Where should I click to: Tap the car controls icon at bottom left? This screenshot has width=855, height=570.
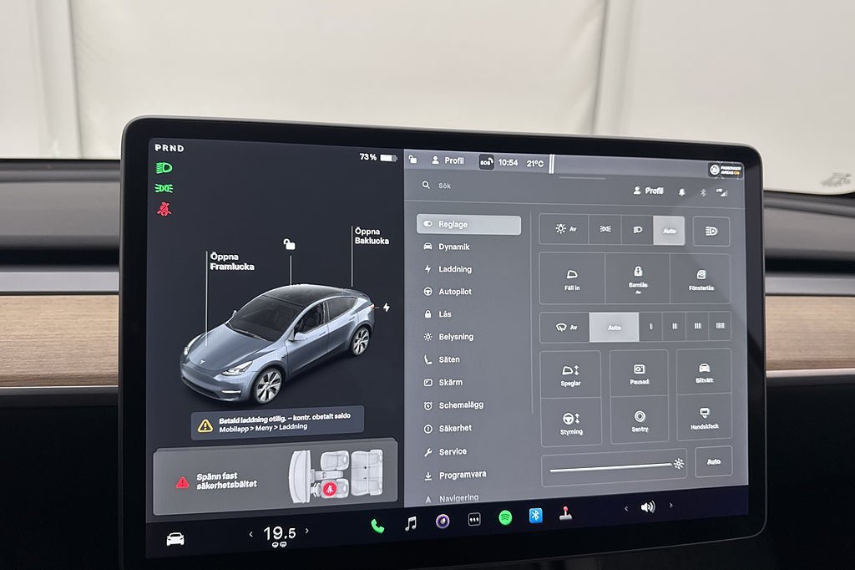point(175,539)
